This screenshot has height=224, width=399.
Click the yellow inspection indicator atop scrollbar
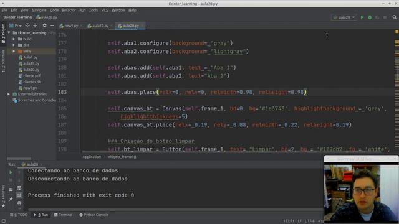tap(397, 32)
